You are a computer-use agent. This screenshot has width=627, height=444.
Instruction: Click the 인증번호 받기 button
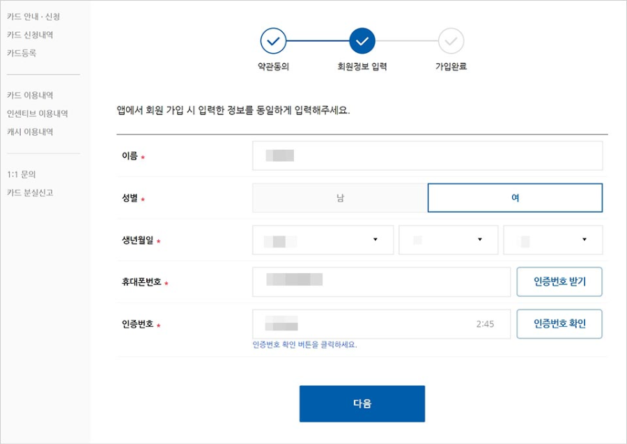559,282
